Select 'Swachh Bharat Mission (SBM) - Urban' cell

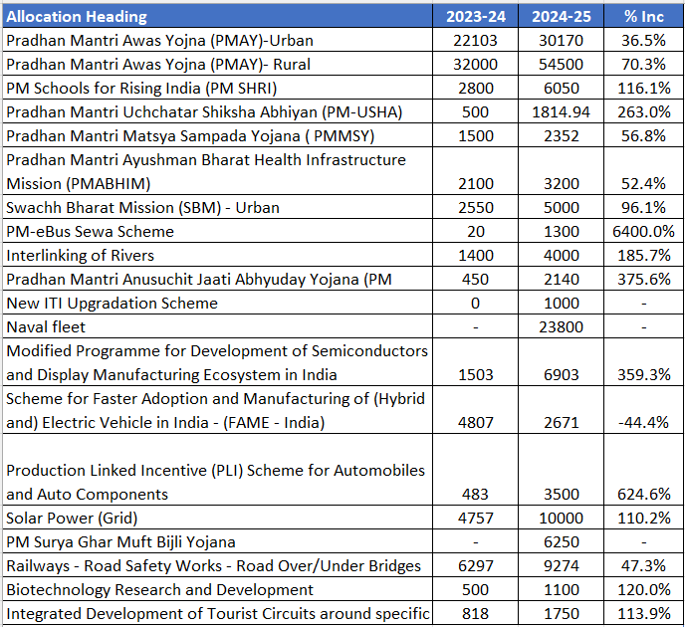point(218,207)
